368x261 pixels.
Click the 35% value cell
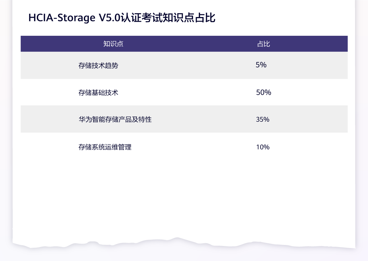tap(263, 120)
